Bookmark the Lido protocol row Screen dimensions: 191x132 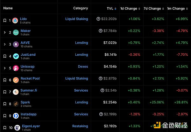[5, 21]
